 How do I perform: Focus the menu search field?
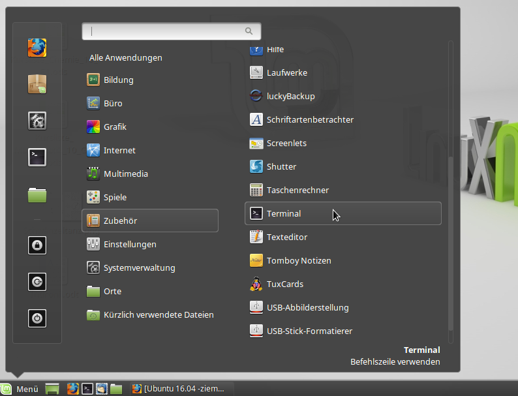(172, 31)
